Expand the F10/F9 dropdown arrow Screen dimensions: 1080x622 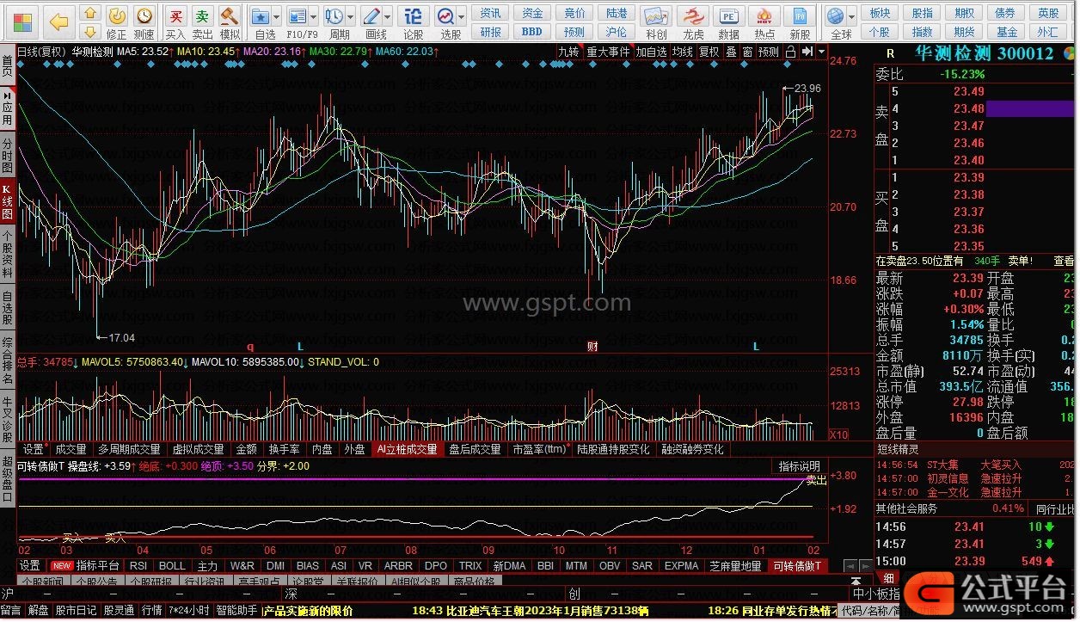[x=314, y=16]
